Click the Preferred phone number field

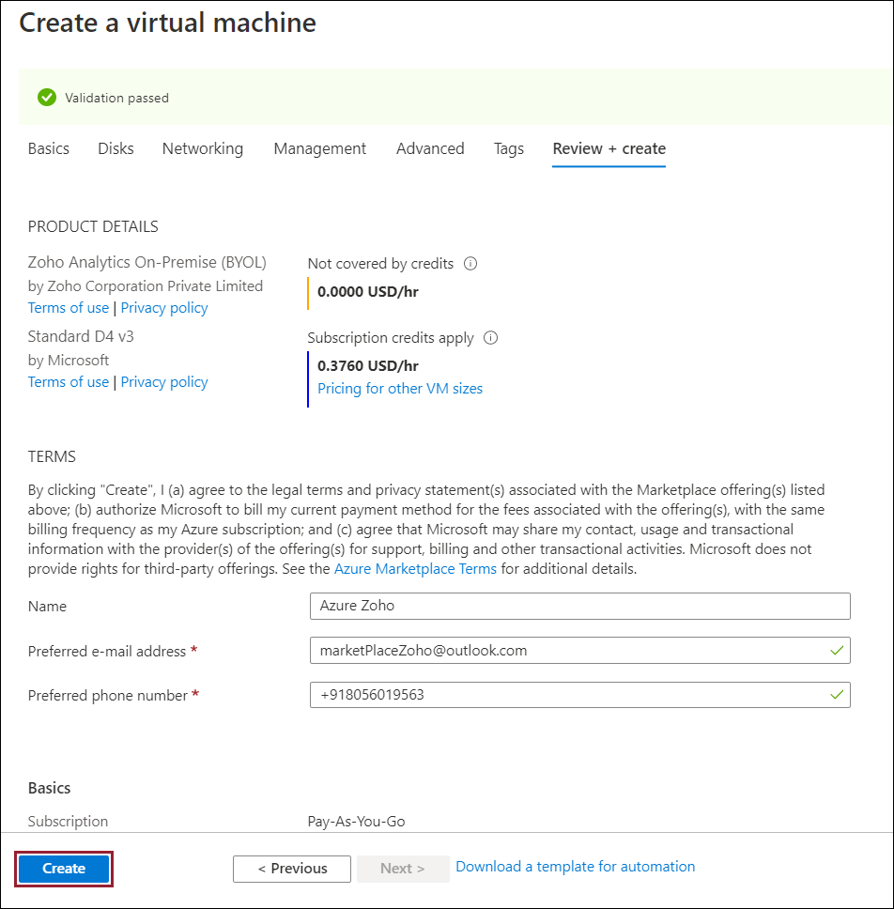point(568,695)
